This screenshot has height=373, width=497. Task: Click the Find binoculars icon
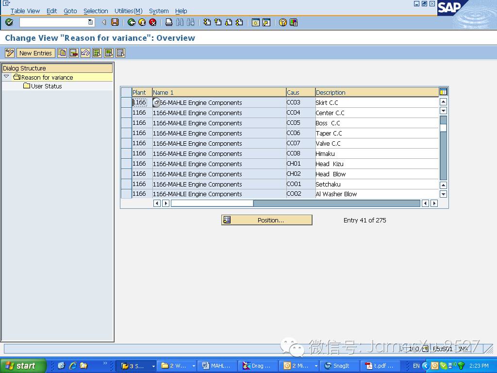[180, 22]
